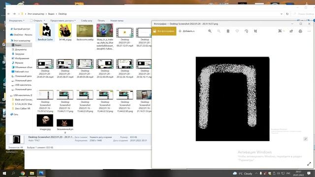315x177 pixels.
Task: Go forward in File Explorer
Action: [x=14, y=14]
